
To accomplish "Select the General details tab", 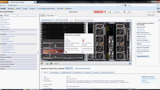I will pos(45,73).
